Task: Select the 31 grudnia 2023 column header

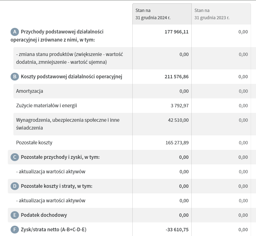Action: [x=212, y=14]
